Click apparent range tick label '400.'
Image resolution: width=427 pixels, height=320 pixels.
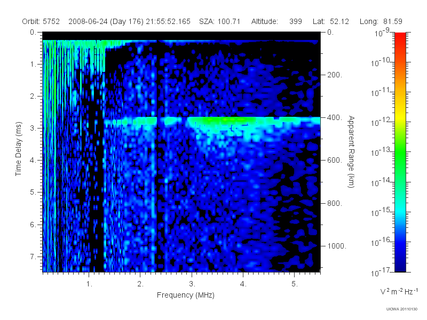pyautogui.click(x=335, y=117)
